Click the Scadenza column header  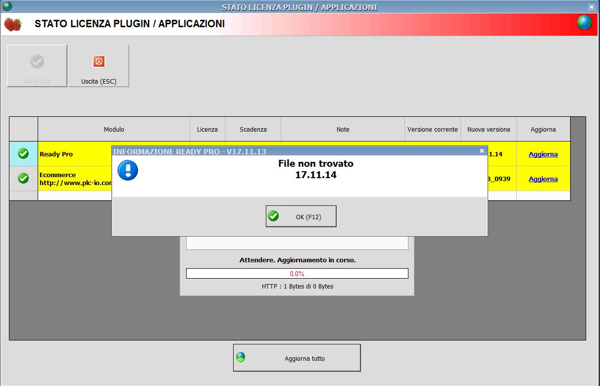253,129
